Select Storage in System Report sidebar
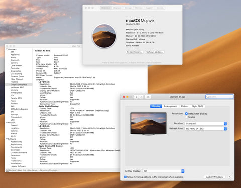Image resolution: width=241 pixels, height=188 pixels. pyautogui.click(x=14, y=114)
